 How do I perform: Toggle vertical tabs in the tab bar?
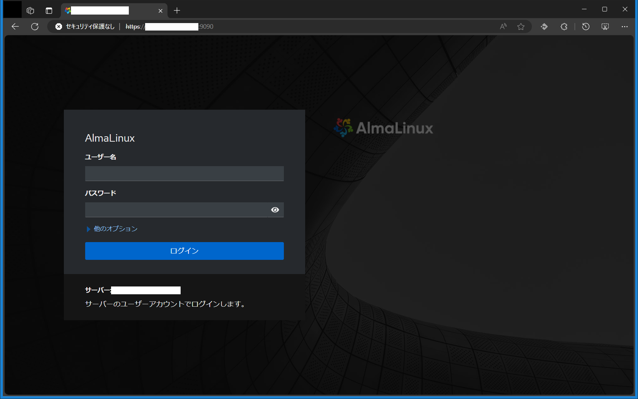coord(49,10)
